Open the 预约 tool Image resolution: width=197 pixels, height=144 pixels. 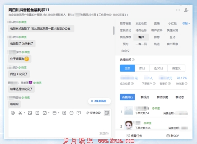(125, 44)
